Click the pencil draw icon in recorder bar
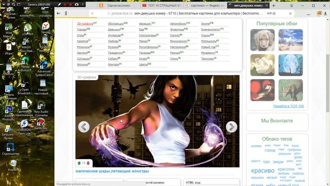Screen dimensions: 330x186 59,4
